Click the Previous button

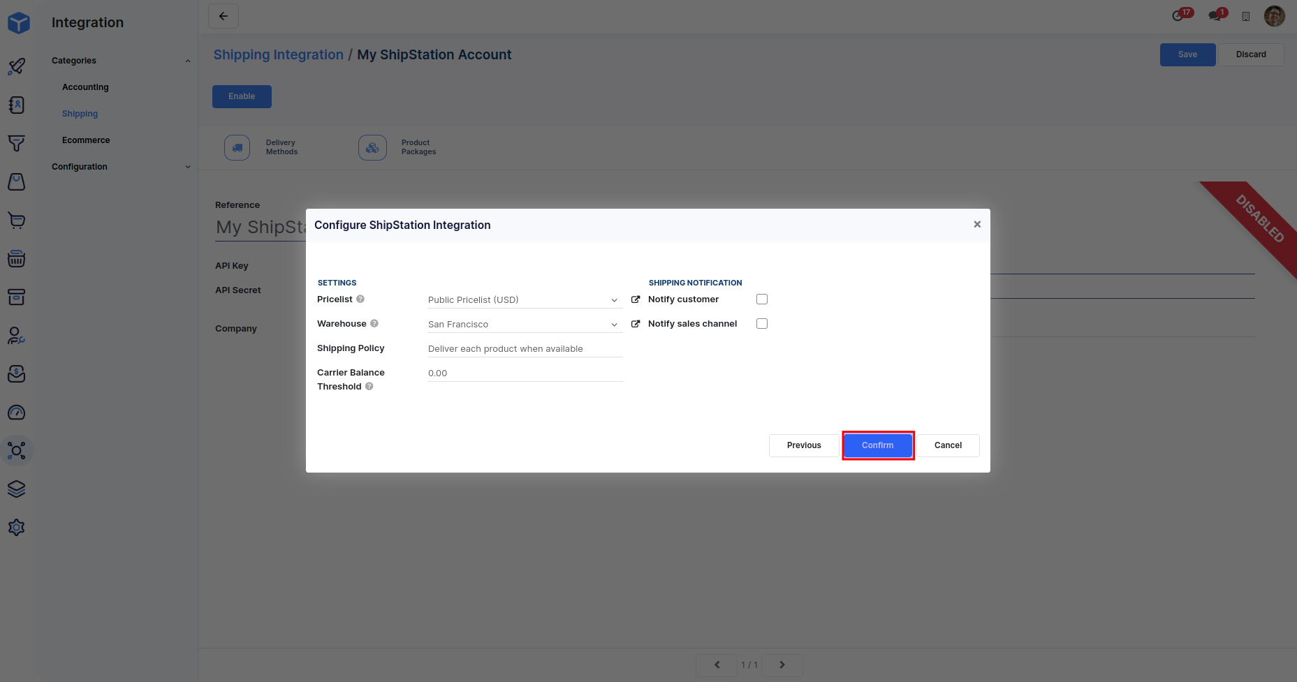coord(804,445)
